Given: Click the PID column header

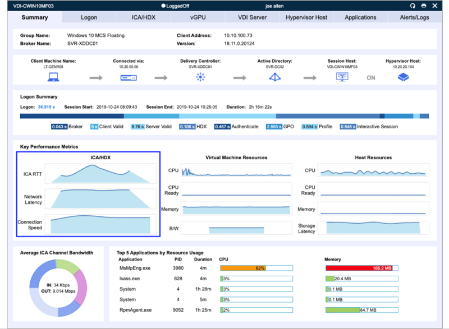Looking at the screenshot, I should coord(178,260).
